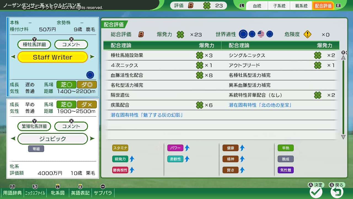This screenshot has width=353, height=199.
Task: Click the EU flag on the stallion panel
Action: [x=90, y=75]
